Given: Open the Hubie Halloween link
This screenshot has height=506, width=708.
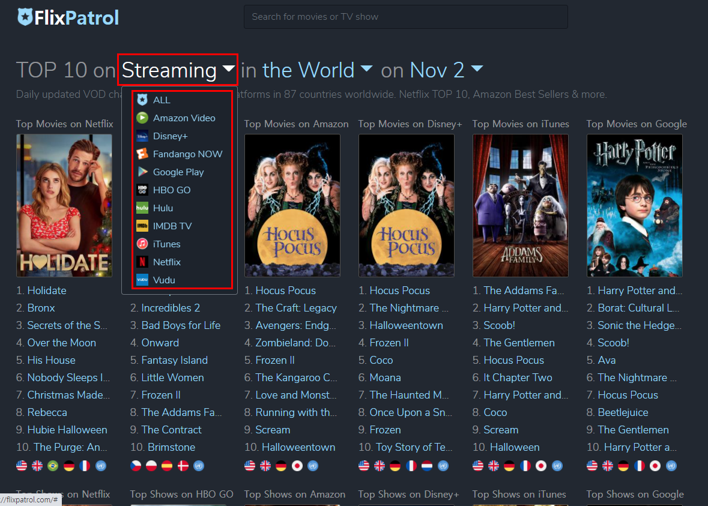Looking at the screenshot, I should click(67, 430).
